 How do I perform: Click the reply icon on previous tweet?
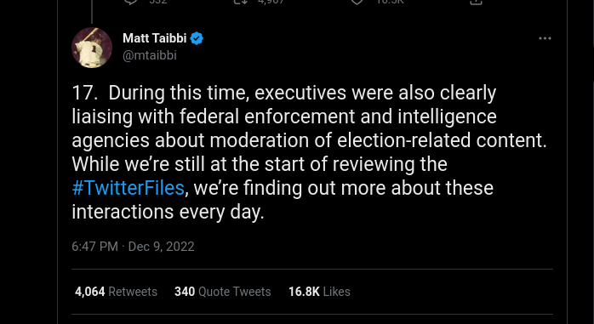click(x=130, y=2)
